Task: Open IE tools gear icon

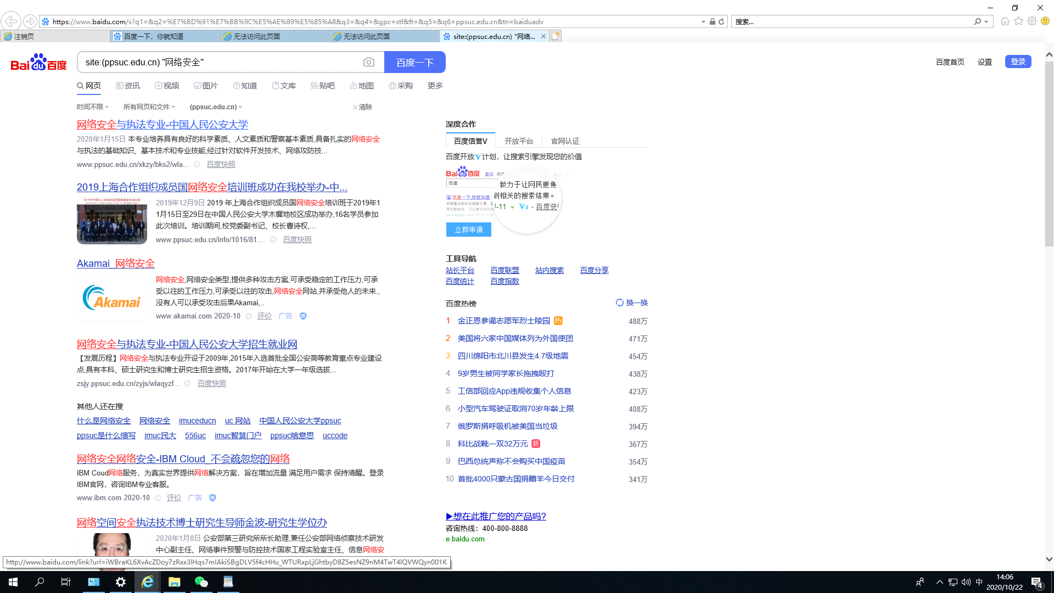Action: [x=1032, y=21]
